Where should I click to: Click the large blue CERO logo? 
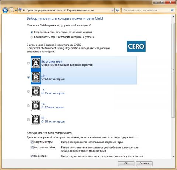pos(136,46)
